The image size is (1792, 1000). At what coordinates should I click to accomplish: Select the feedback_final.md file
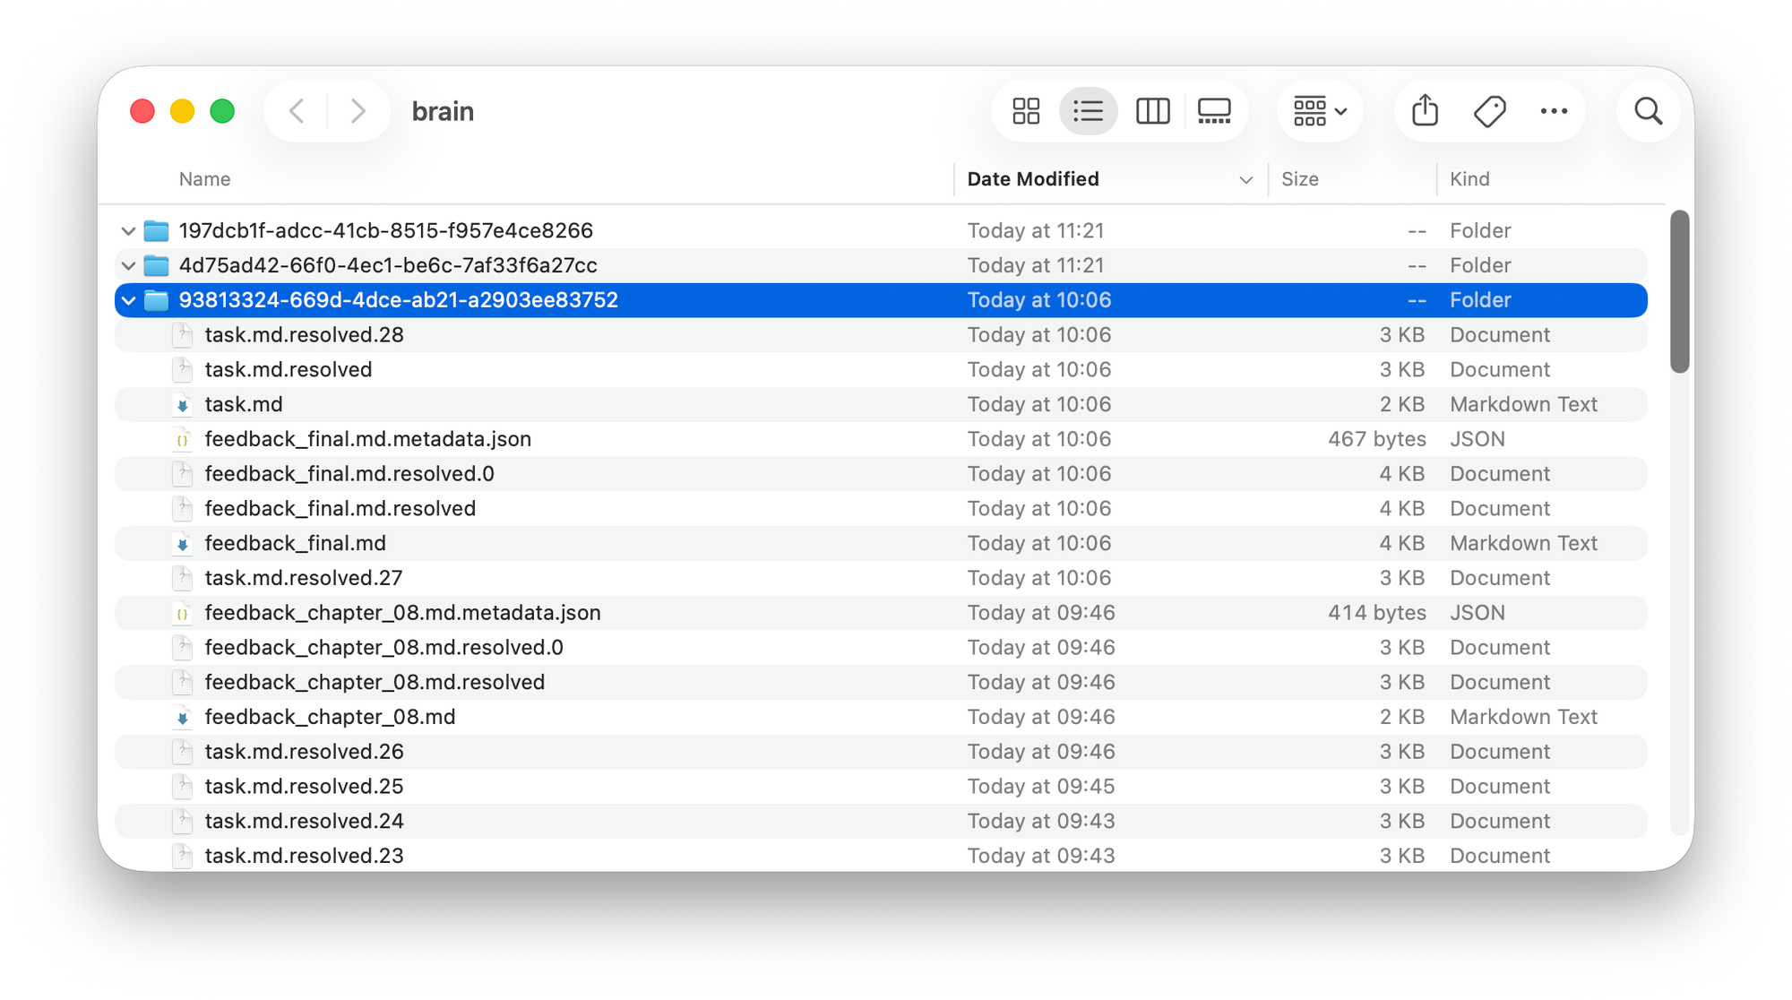[296, 544]
